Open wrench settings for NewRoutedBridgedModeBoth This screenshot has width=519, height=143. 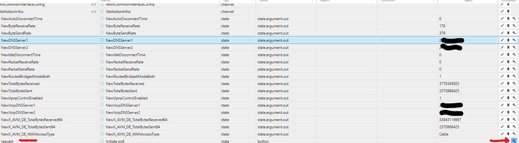point(514,76)
